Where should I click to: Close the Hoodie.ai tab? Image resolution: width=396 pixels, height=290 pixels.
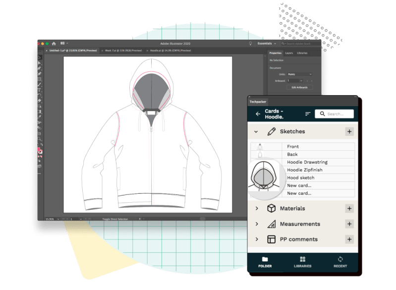(147, 51)
